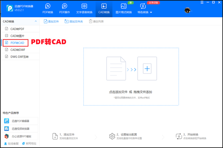
Task: Select PDF转CAD in the sidebar
Action: (x=16, y=43)
